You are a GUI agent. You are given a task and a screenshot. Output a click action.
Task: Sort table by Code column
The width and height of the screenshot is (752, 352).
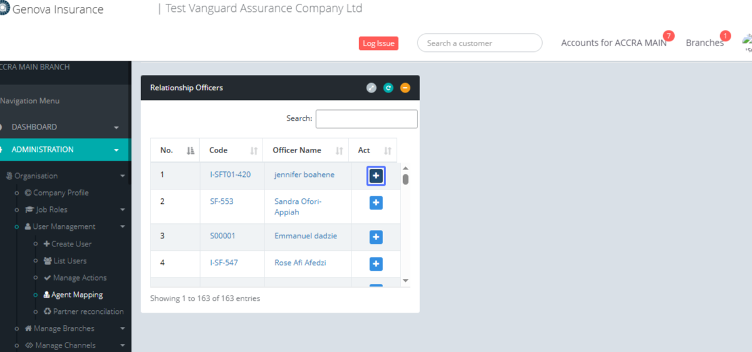tap(231, 151)
